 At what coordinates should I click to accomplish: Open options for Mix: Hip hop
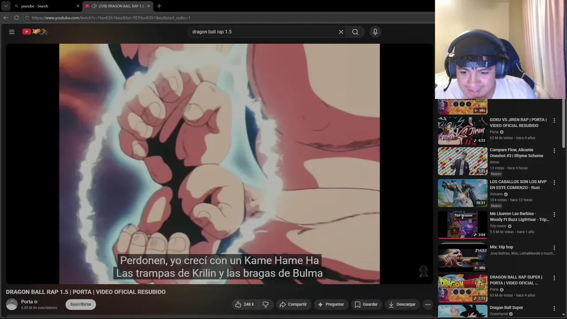554,248
